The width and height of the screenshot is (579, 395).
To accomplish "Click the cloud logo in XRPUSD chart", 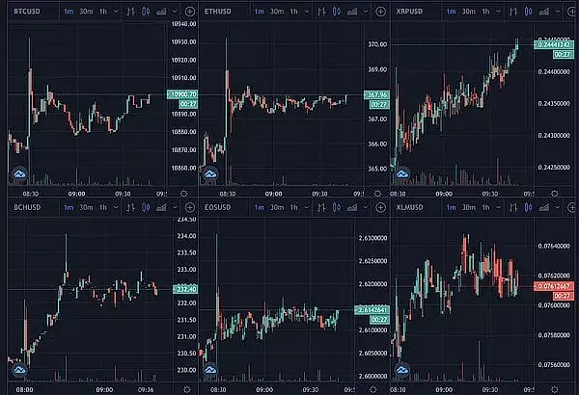I will click(402, 173).
